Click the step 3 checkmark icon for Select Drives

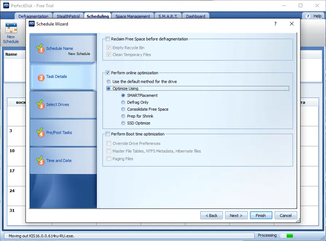(40, 104)
